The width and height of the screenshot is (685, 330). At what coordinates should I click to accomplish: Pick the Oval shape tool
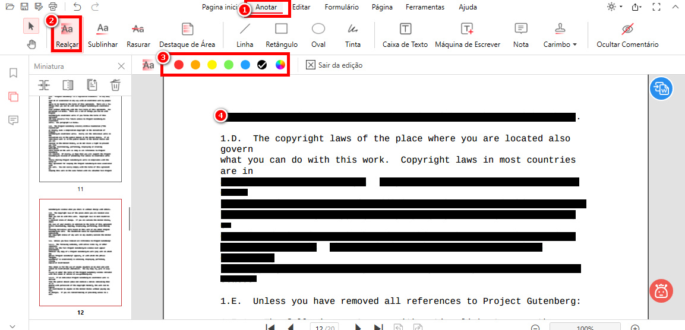tap(318, 35)
